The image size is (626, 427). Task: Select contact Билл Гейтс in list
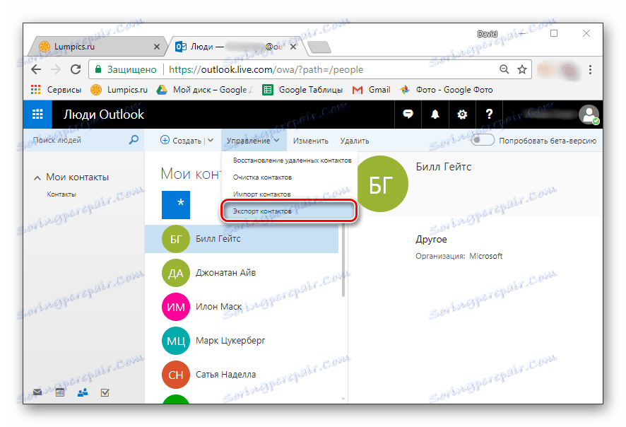242,239
